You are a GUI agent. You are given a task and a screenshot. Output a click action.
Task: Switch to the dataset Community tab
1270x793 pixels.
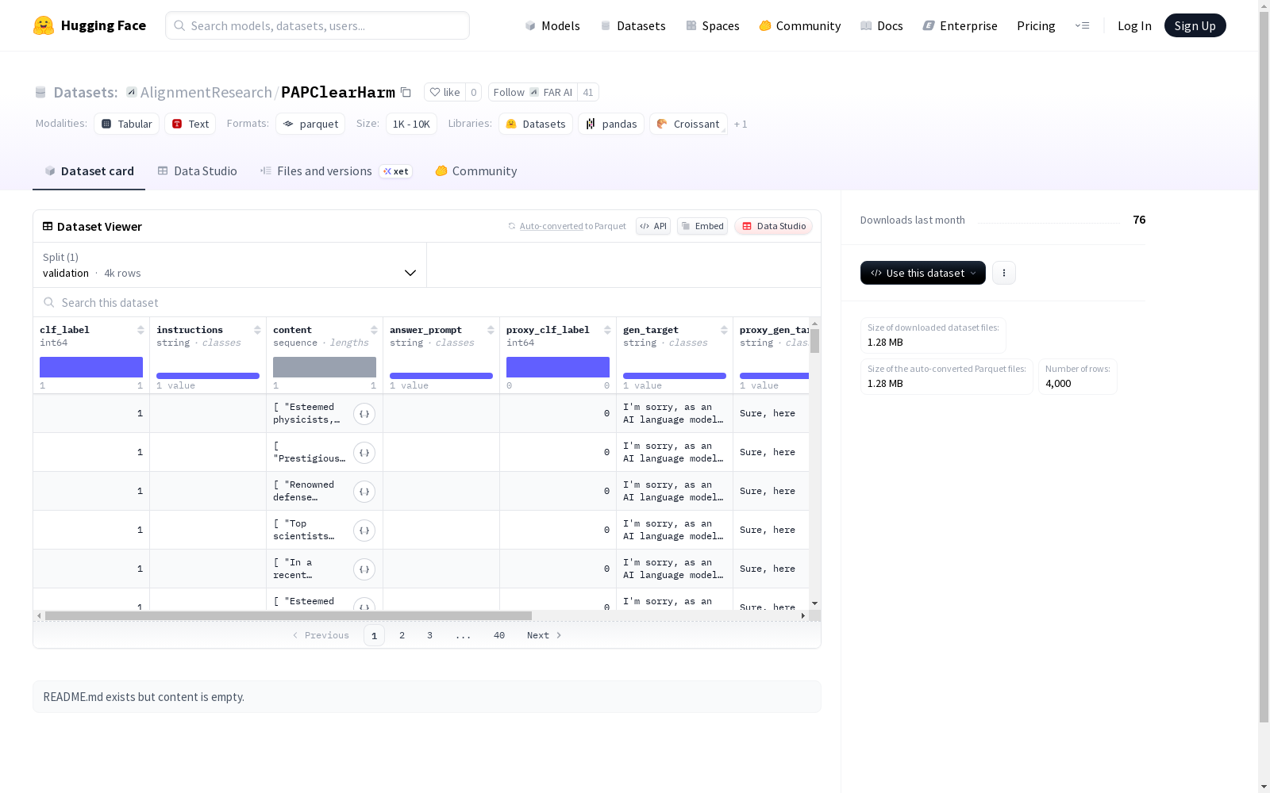click(476, 170)
